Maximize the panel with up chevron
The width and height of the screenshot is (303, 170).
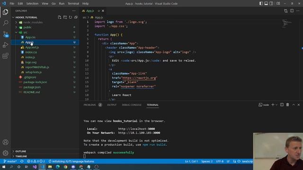coord(294,105)
